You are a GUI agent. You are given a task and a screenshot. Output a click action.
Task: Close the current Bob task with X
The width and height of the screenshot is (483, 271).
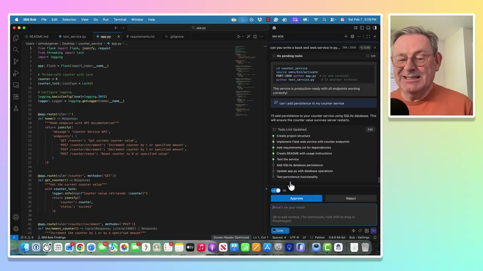[x=375, y=47]
